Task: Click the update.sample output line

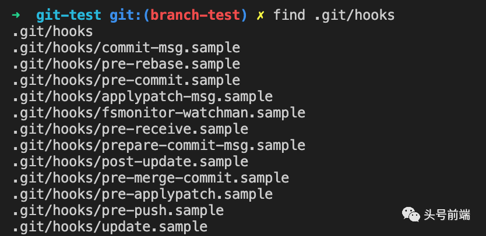Action: click(110, 227)
